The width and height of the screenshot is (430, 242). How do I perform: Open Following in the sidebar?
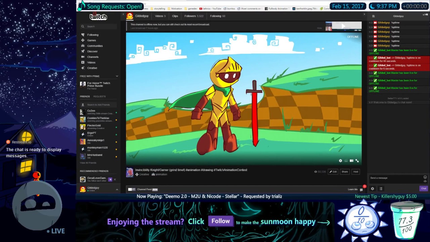coord(93,35)
